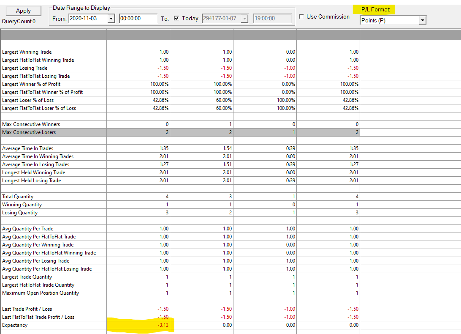Select the Losing Quantity row label
Viewport: 461px width, 334px height.
coord(20,213)
